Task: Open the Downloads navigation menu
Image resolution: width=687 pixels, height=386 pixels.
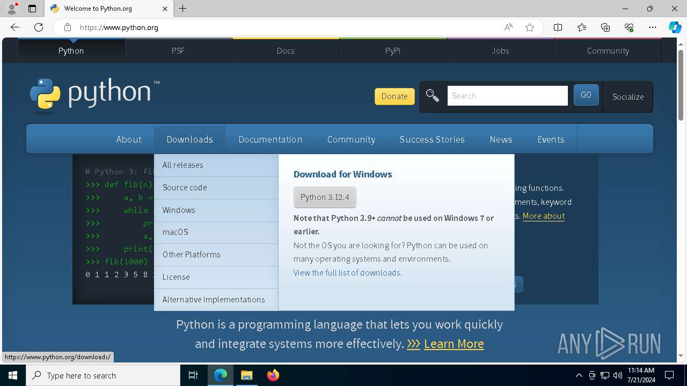Action: (190, 139)
